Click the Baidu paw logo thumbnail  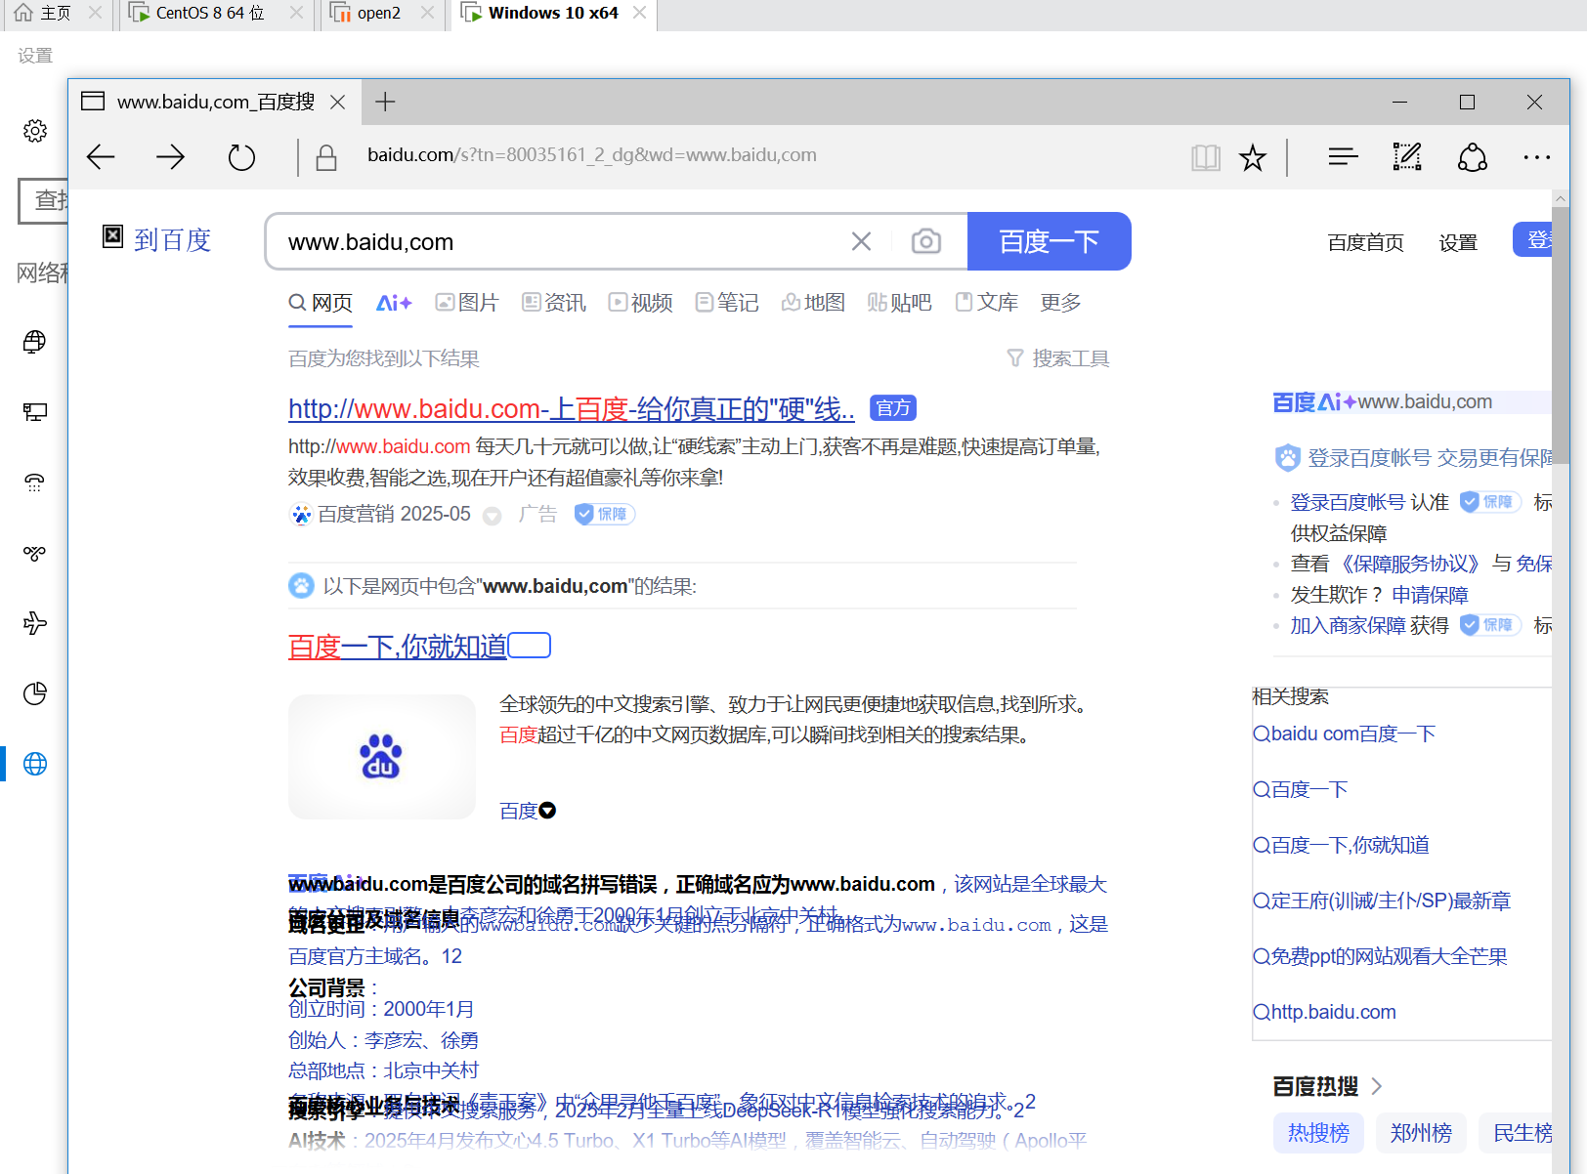(x=382, y=757)
